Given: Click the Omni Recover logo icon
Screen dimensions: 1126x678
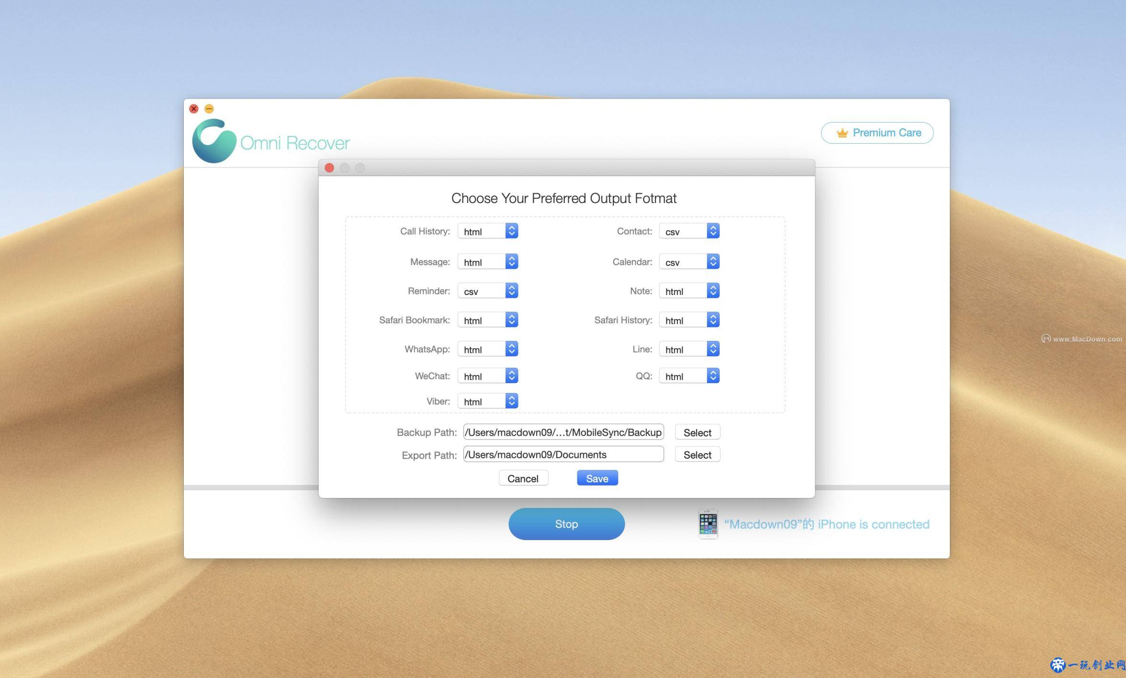Looking at the screenshot, I should pyautogui.click(x=214, y=141).
